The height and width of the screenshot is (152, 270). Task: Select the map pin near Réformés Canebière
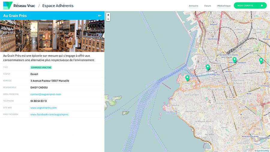[234, 60]
